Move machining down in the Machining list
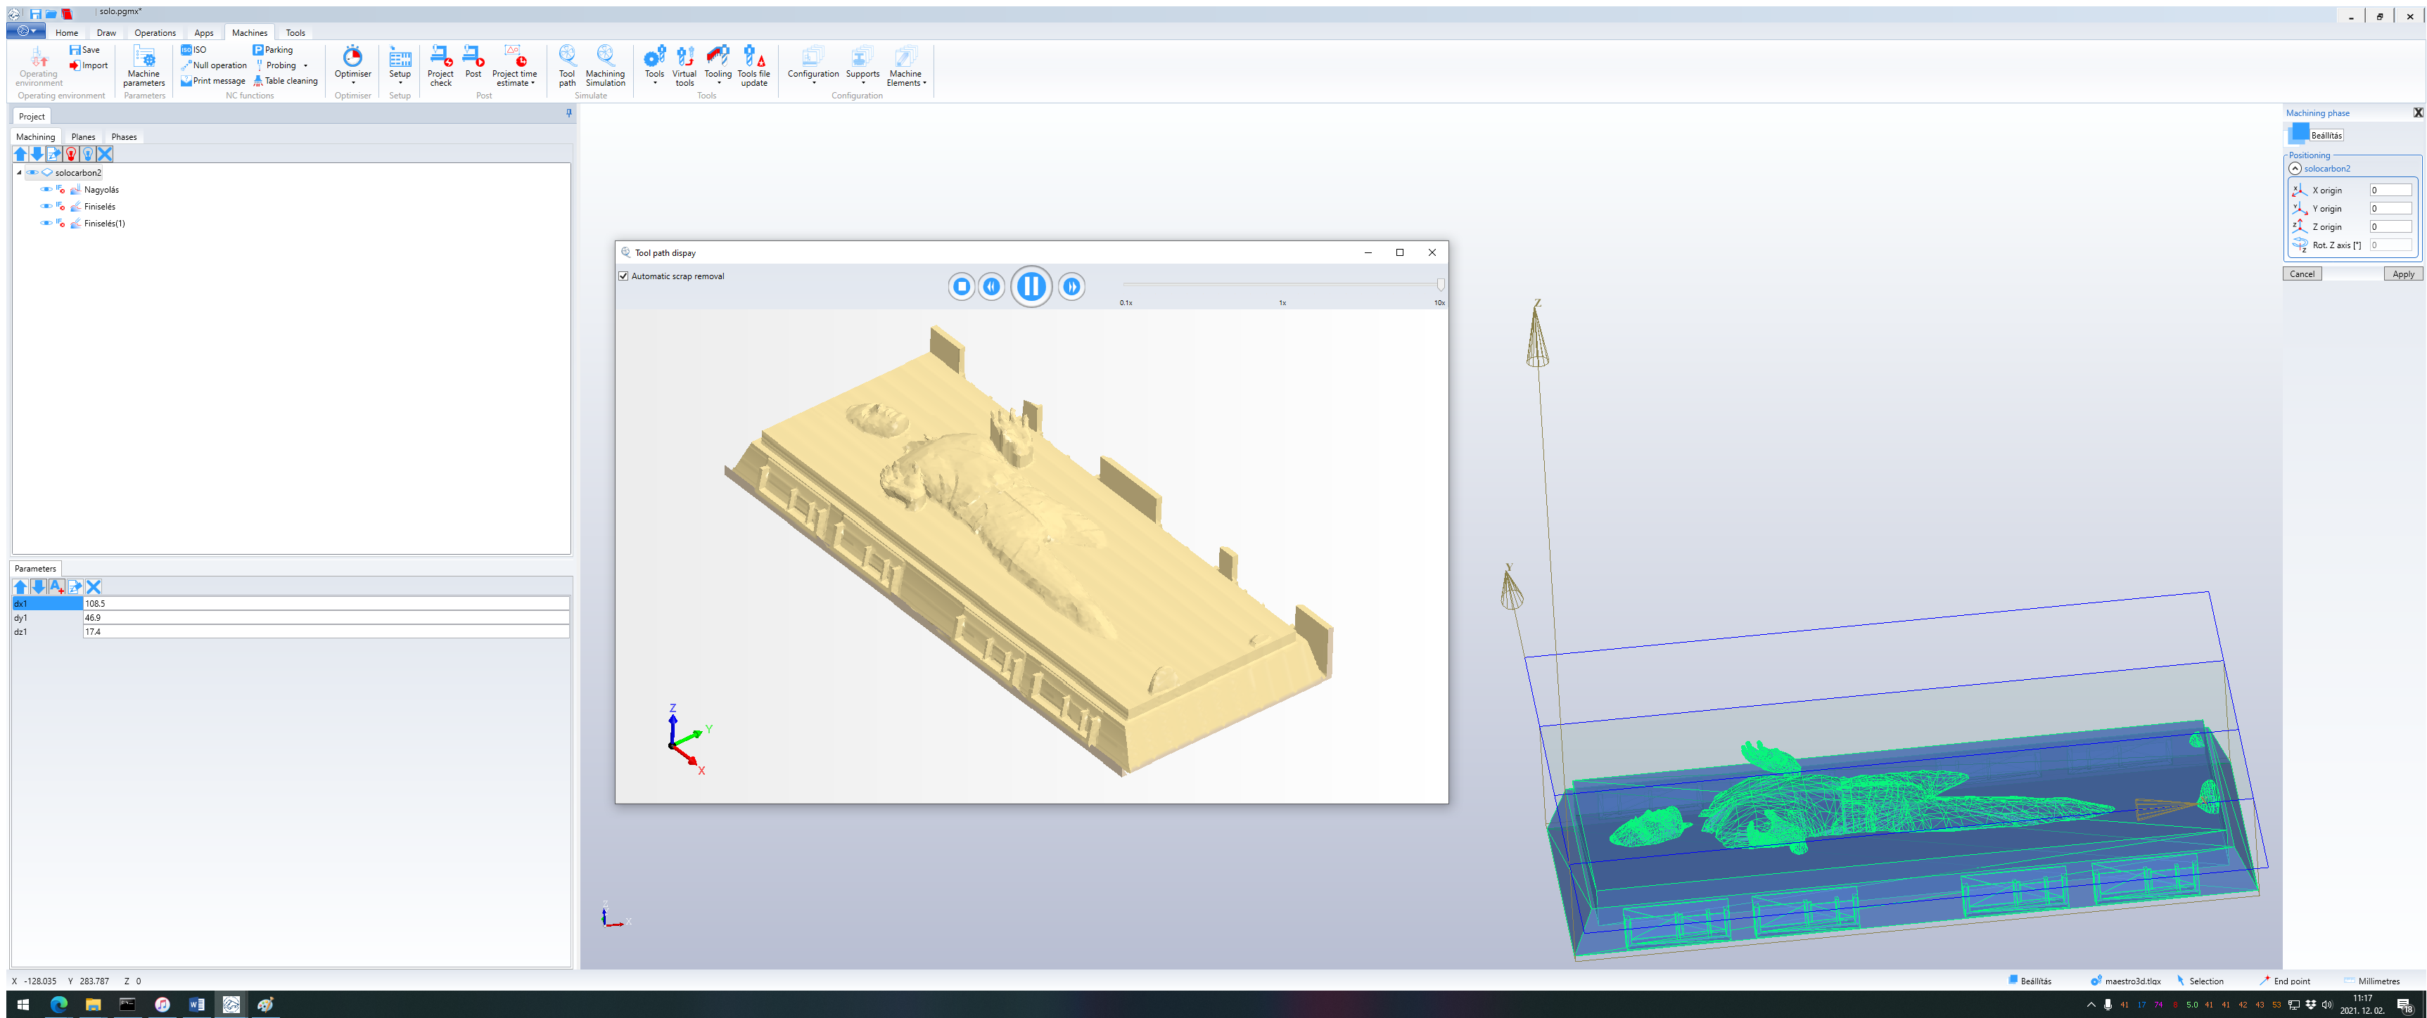Screen dimensions: 2427x1018 37,153
